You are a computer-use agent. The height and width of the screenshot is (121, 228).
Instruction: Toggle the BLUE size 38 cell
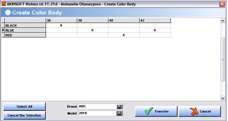[93, 30]
